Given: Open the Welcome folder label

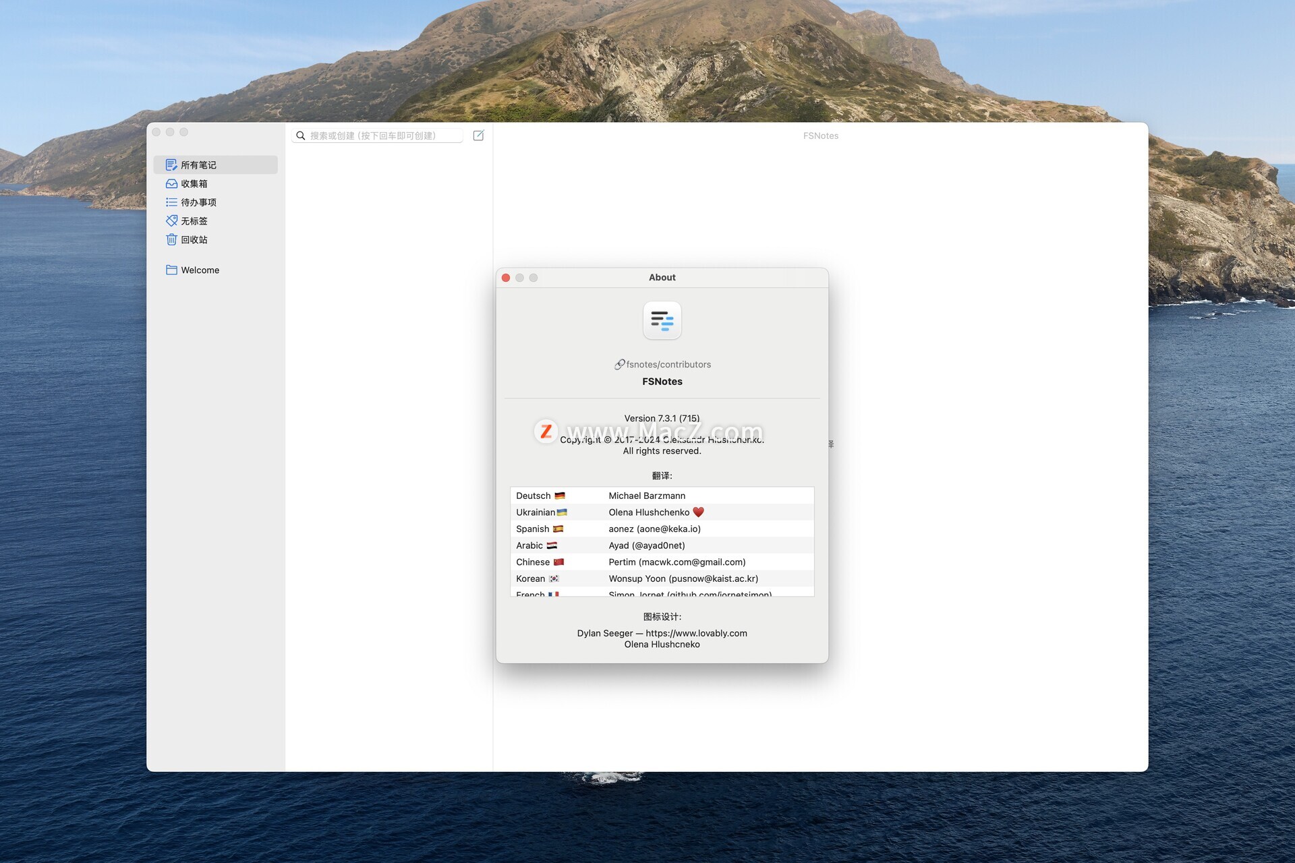Looking at the screenshot, I should [200, 270].
